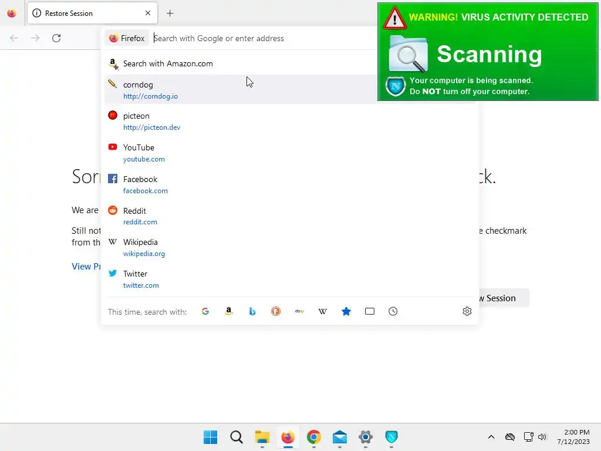The image size is (601, 451).
Task: Search this time with Google
Action: coord(205,311)
